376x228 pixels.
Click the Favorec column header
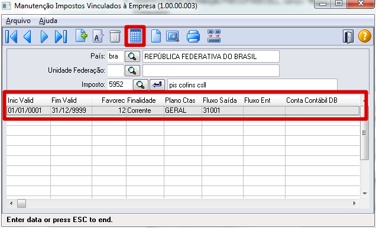[109, 100]
